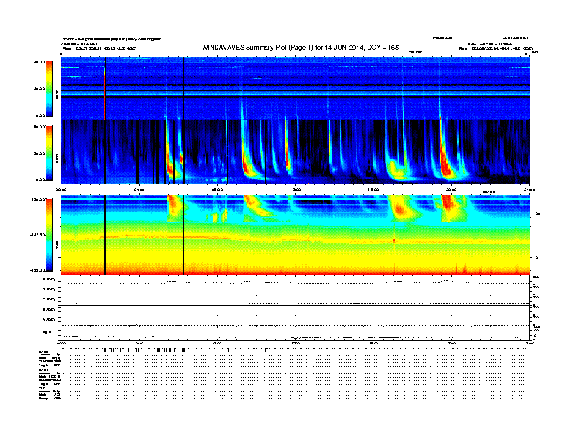Click 20:00 time label below RAD1 spectrogram
This screenshot has height=441, width=571.
click(x=451, y=190)
